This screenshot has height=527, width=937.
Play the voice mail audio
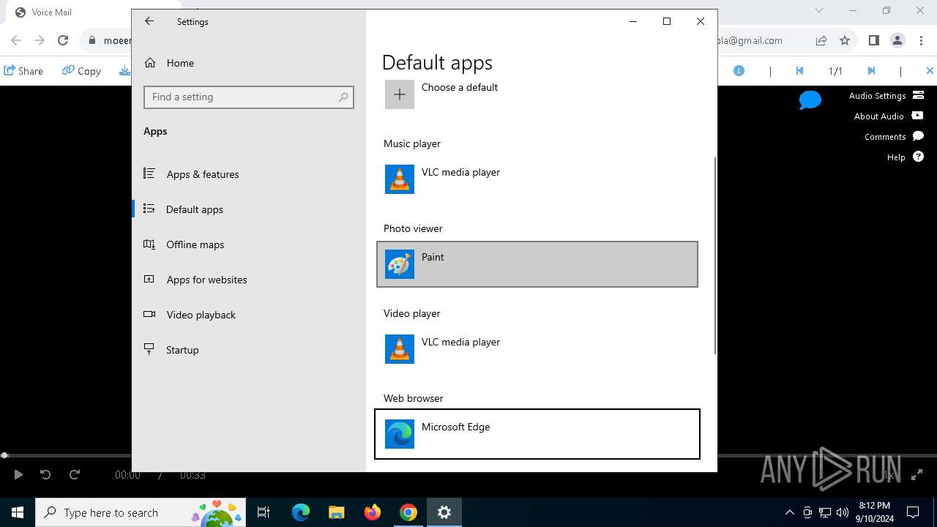[x=18, y=475]
